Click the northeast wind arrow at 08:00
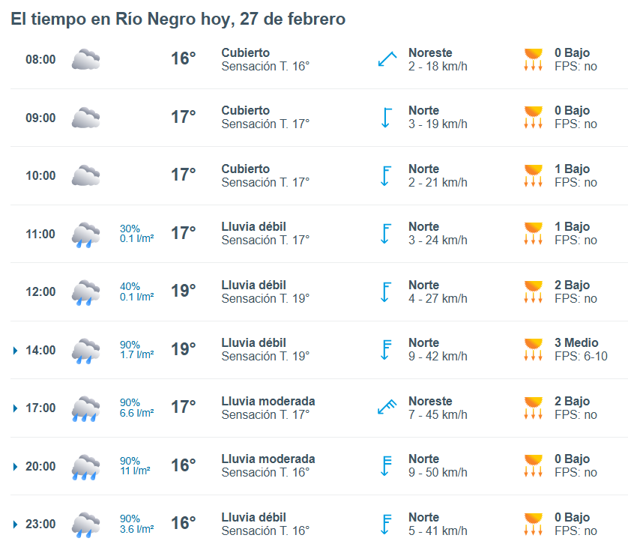 pyautogui.click(x=387, y=59)
